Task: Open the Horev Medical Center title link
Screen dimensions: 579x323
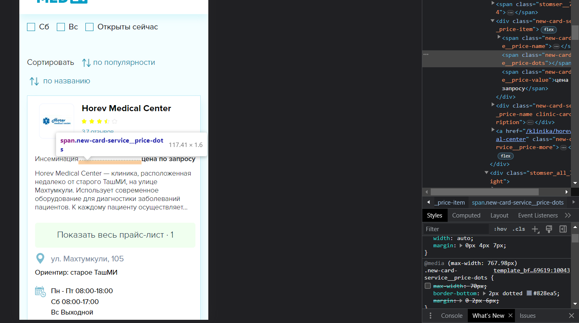Action: tap(127, 108)
